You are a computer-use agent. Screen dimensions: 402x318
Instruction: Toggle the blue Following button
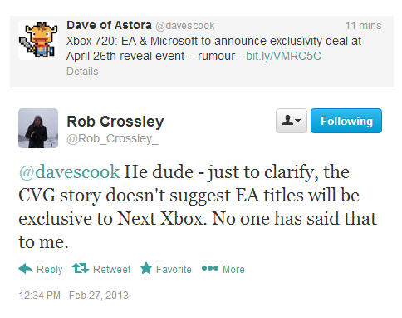click(x=346, y=121)
